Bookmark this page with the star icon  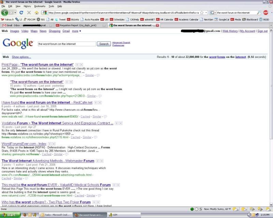tap(202, 13)
